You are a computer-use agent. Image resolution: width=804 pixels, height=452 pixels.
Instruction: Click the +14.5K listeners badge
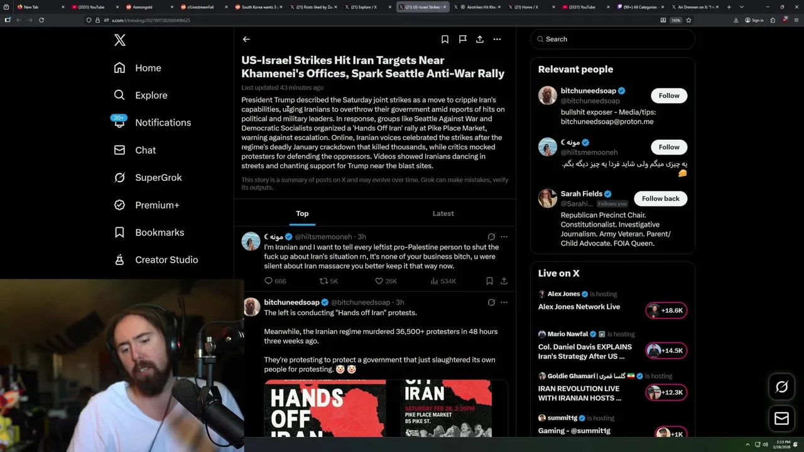coord(666,350)
